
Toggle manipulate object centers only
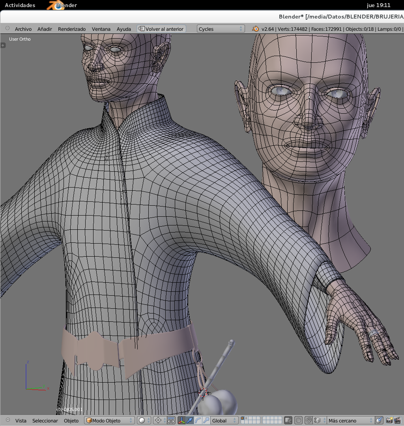click(171, 420)
